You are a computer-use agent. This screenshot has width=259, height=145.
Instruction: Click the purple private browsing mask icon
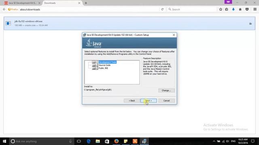click(228, 2)
